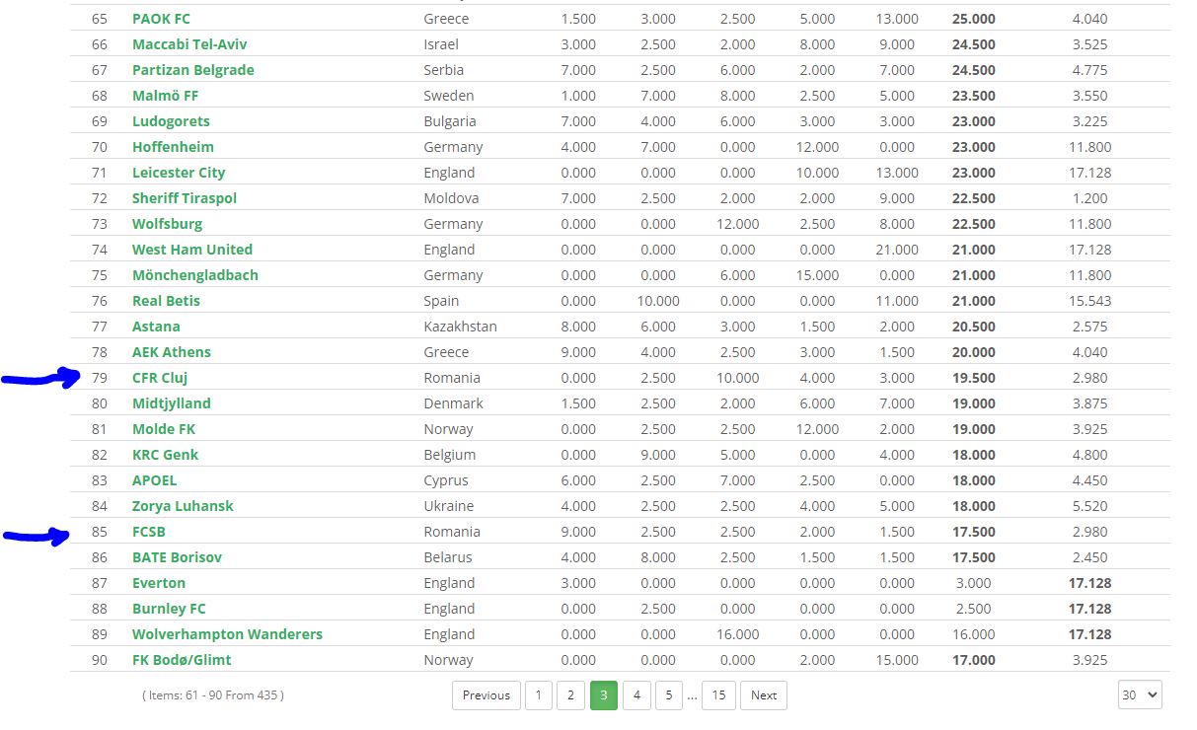Click Zorya Luhansk coefficient 5.520

(x=1090, y=506)
